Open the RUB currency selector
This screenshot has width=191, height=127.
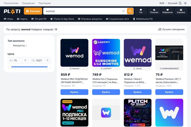point(162,3)
